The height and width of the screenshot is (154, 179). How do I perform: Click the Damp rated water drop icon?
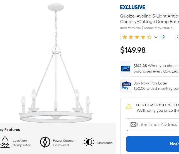tap(5, 142)
